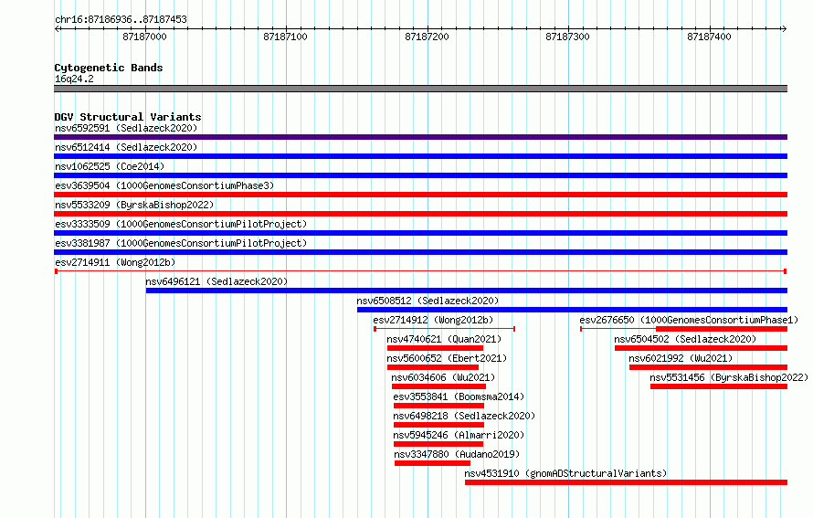
Task: Select the blue nsv6508512 variant bar
Action: click(x=573, y=310)
